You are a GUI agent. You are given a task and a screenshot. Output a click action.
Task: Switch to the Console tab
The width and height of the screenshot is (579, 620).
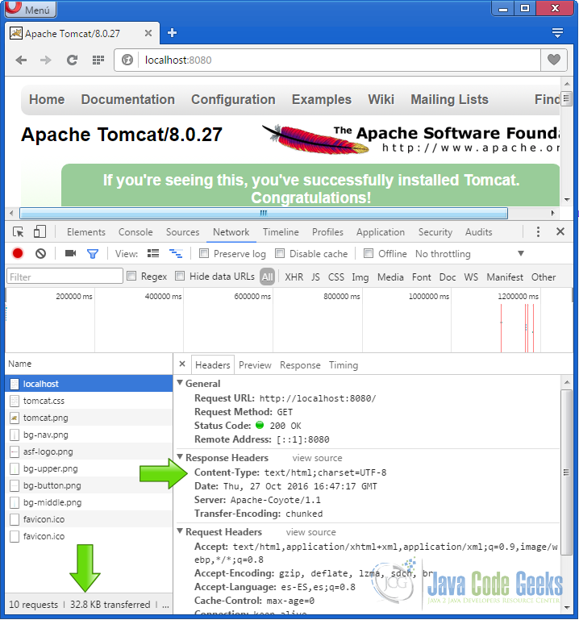pos(135,232)
